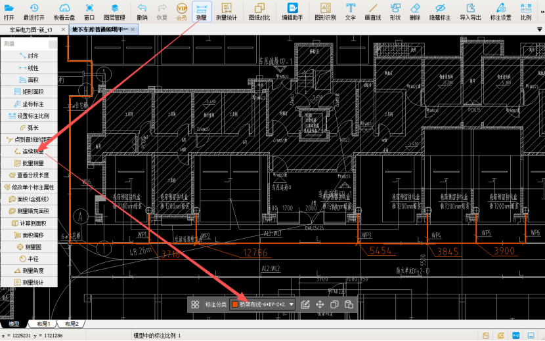Image resolution: width=545 pixels, height=341 pixels.
Task: Open the tab list dropdown triangle at right
Action: tap(540, 30)
